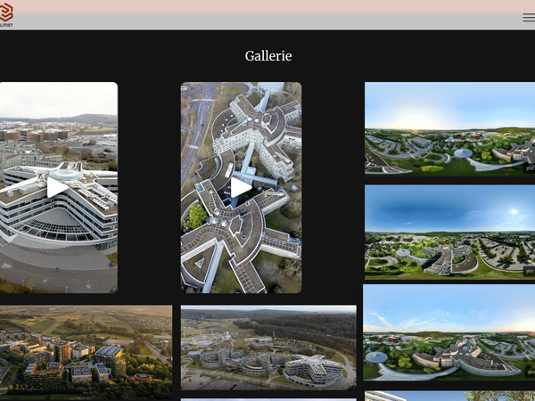Click the red site logo
The height and width of the screenshot is (401, 535).
[6, 14]
